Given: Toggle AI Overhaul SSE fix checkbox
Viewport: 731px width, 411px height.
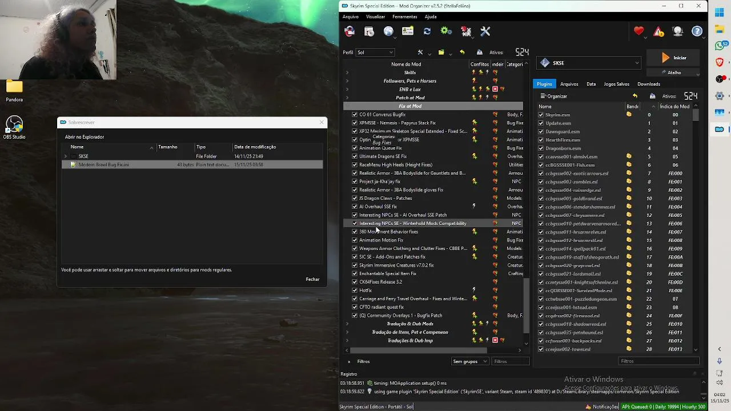Looking at the screenshot, I should (355, 207).
